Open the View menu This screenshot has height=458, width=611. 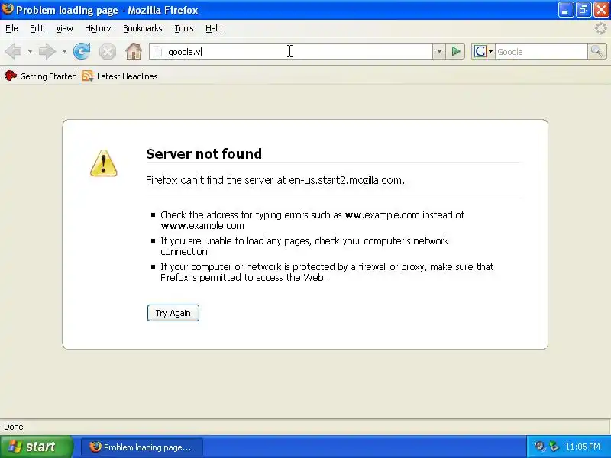click(64, 28)
